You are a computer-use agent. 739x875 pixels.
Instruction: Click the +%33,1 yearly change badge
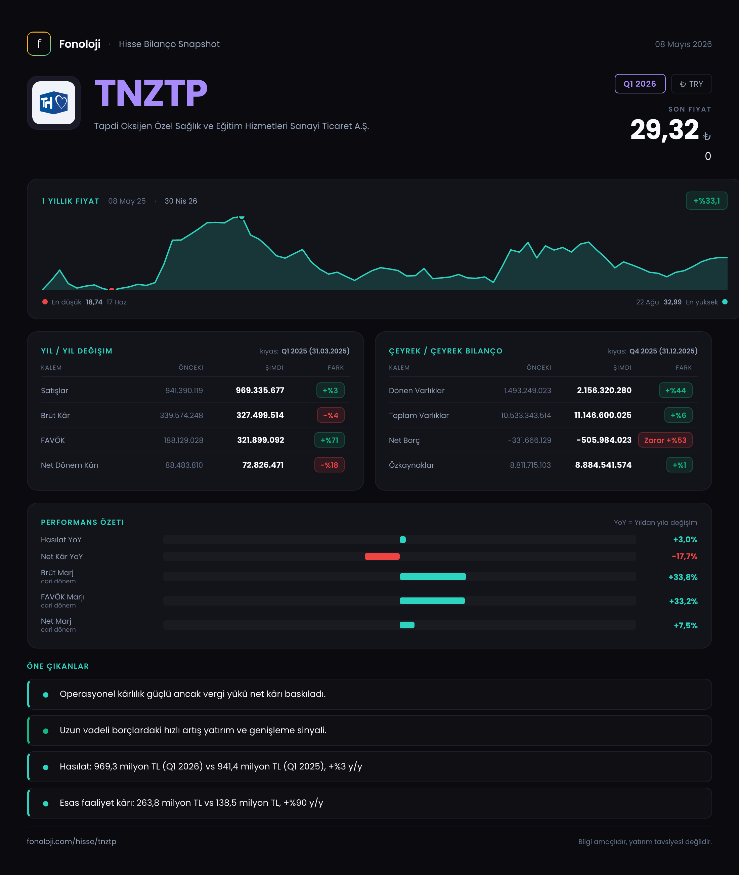[x=706, y=201]
